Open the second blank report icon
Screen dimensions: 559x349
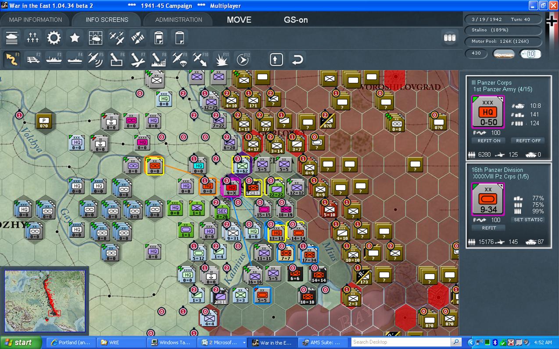(x=179, y=38)
